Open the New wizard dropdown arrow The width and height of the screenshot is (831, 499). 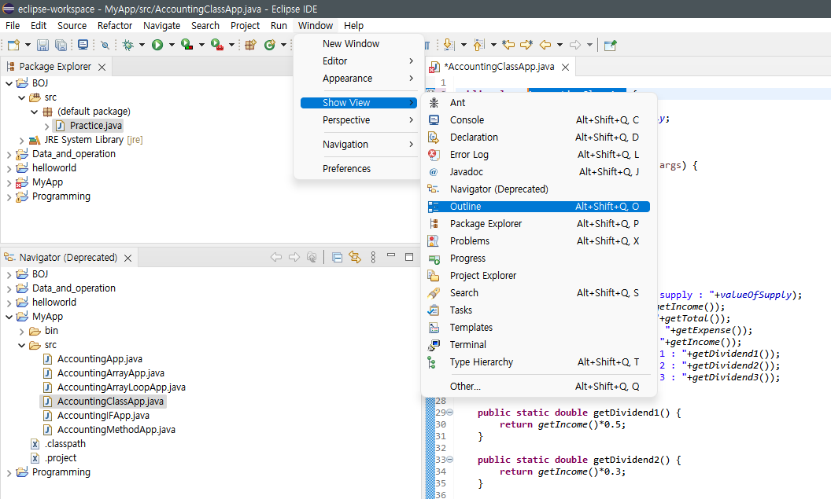tap(28, 45)
